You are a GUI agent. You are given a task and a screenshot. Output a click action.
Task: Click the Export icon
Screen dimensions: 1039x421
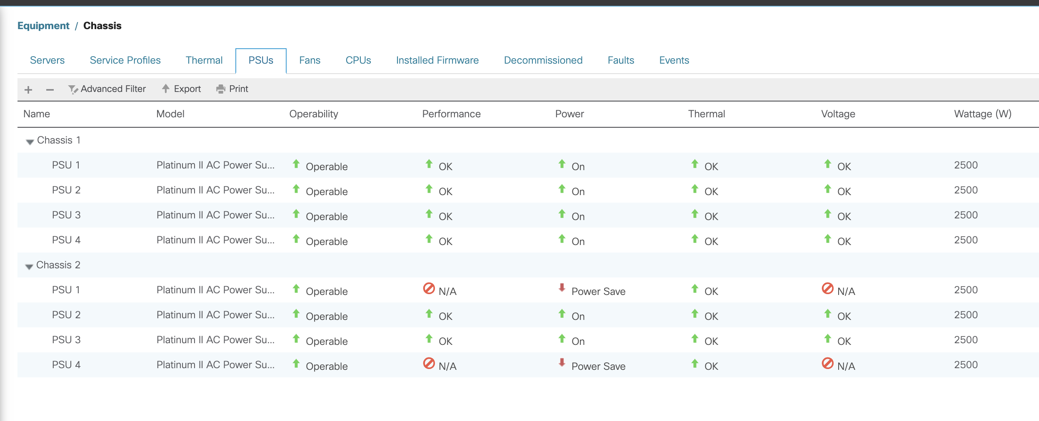pos(181,89)
